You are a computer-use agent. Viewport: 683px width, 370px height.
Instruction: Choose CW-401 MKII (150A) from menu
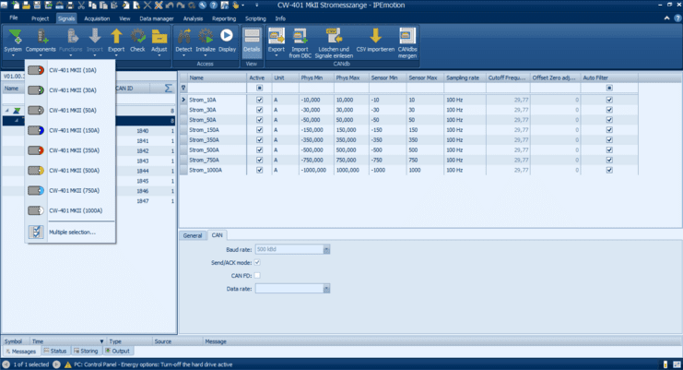click(x=74, y=131)
